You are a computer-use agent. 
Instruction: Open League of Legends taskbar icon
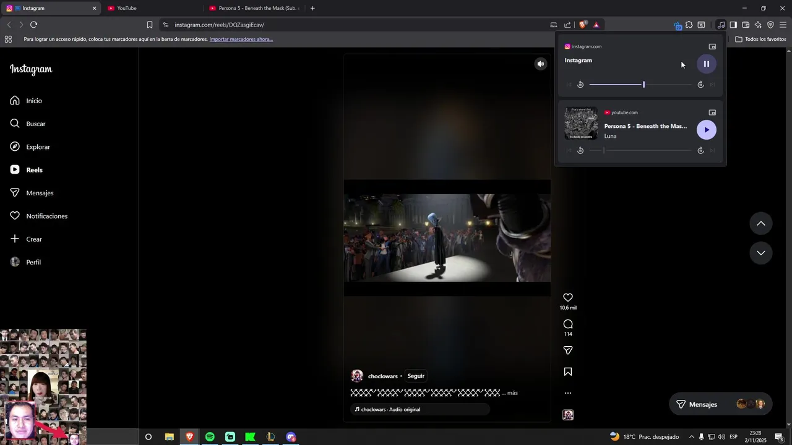270,437
